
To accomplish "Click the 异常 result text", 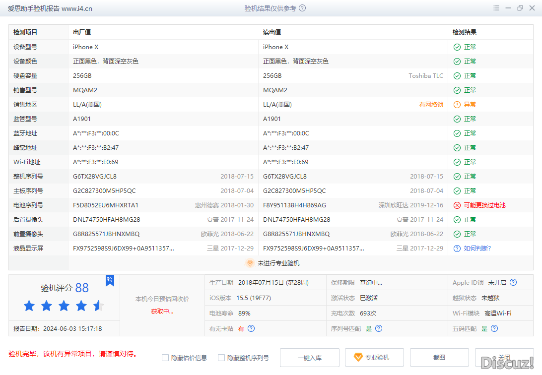I will point(470,104).
